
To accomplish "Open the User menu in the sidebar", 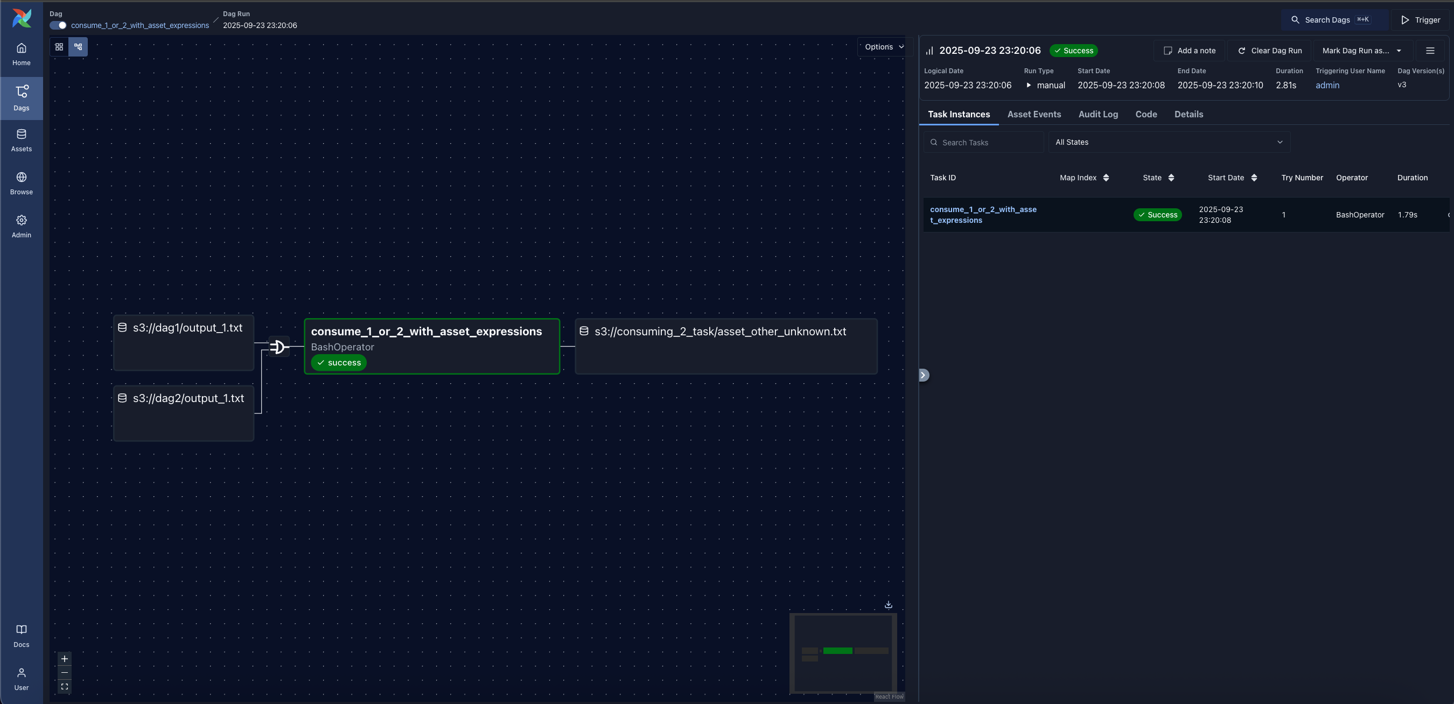I will (x=21, y=678).
